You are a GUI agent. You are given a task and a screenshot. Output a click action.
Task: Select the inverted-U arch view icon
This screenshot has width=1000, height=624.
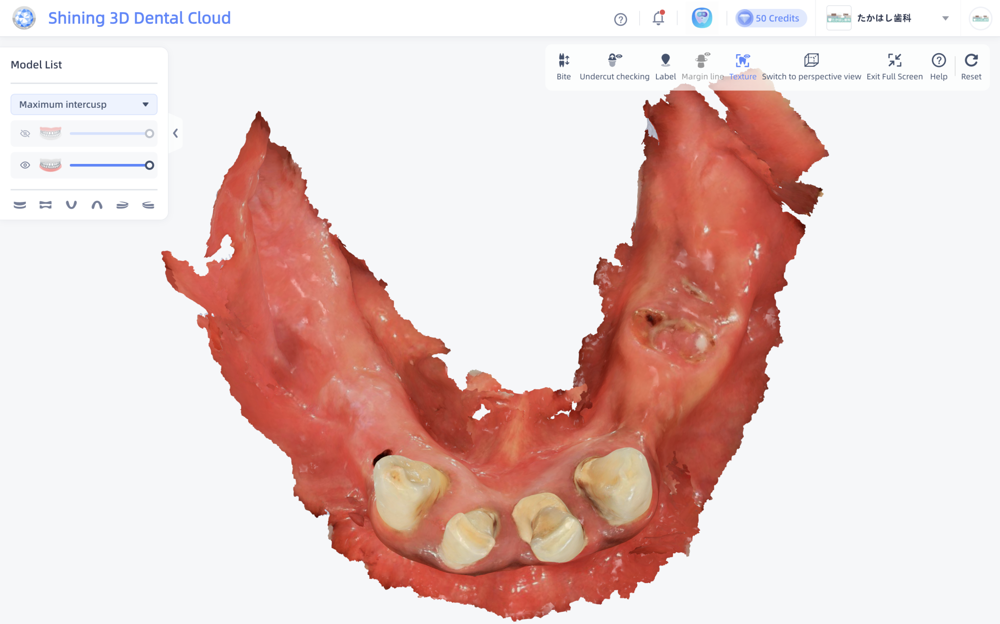coord(97,205)
